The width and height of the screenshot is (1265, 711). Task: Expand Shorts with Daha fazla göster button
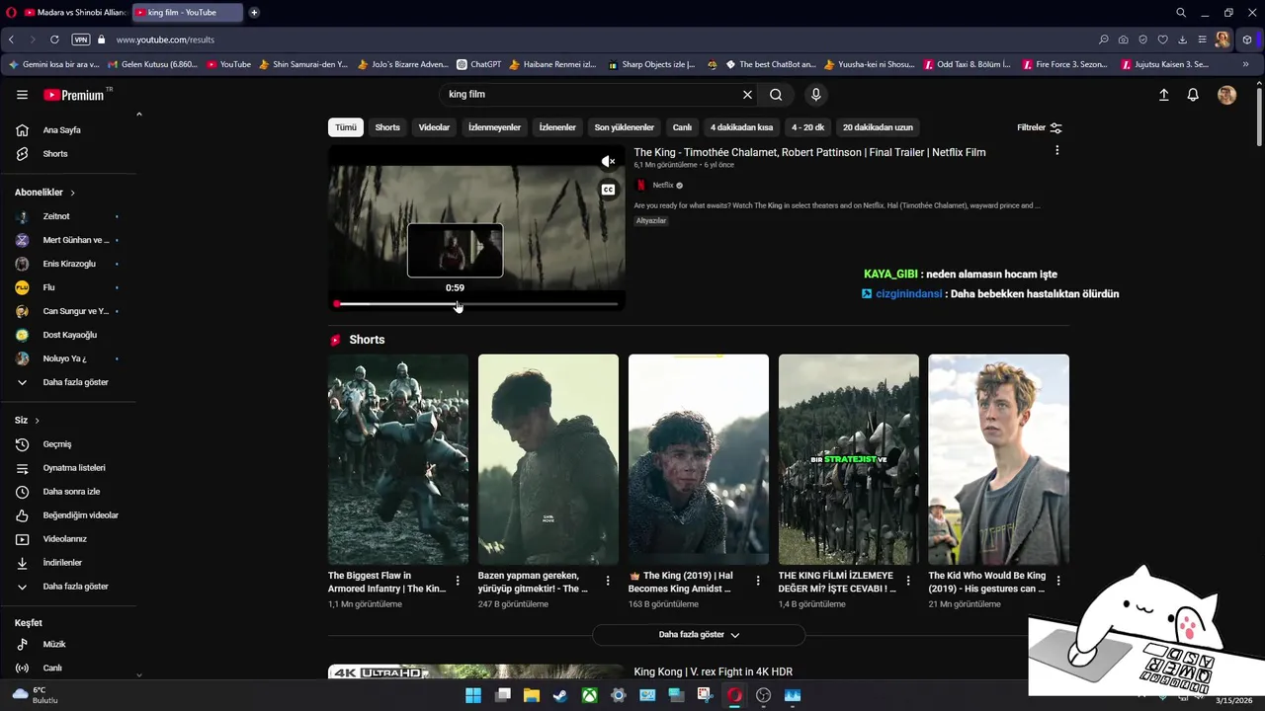[699, 635]
